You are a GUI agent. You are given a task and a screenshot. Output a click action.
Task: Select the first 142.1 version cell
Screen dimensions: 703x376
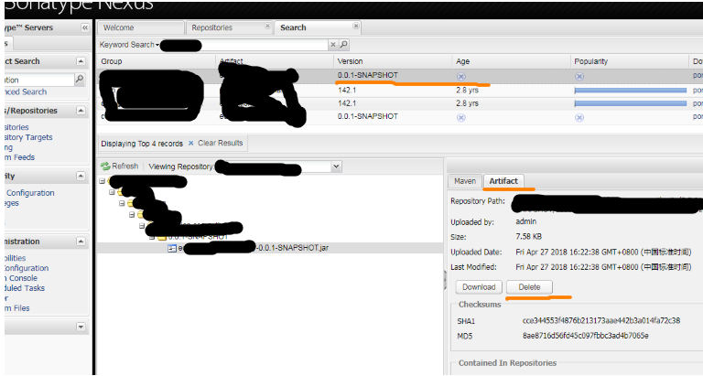click(347, 90)
